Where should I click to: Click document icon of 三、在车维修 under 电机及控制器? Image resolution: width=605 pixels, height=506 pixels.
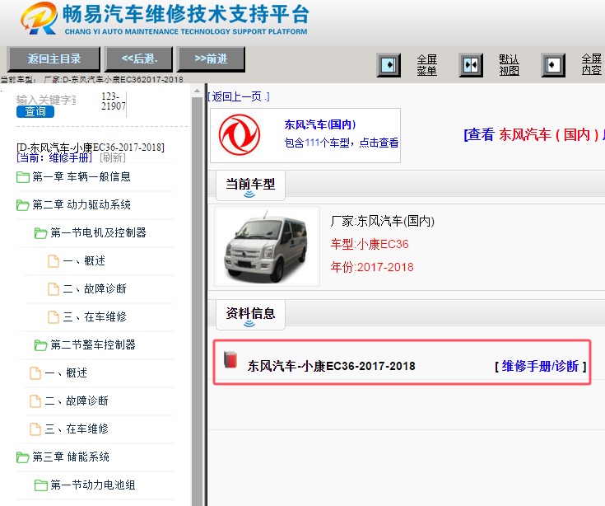[54, 317]
